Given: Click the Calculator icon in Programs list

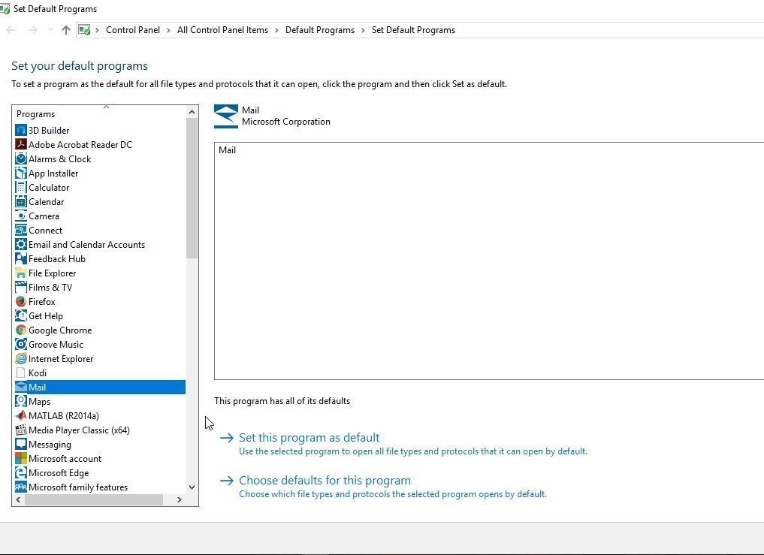Looking at the screenshot, I should 20,187.
